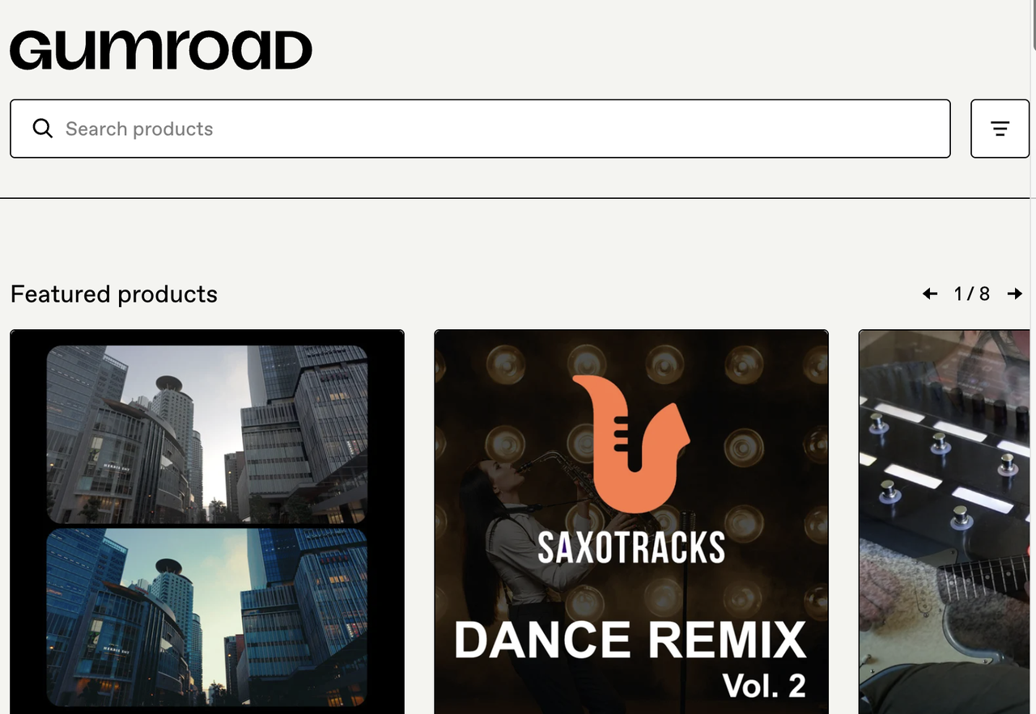Click the Vol. 2 label
The image size is (1036, 714).
pyautogui.click(x=763, y=686)
